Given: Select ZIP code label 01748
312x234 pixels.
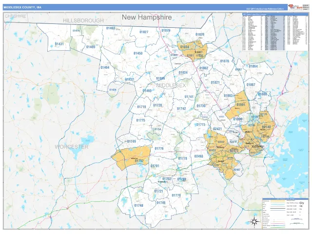Looking at the screenshot, I should tap(138, 206).
